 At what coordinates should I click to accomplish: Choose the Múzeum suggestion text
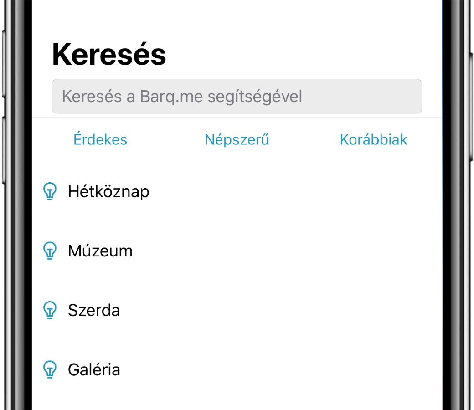pos(100,251)
